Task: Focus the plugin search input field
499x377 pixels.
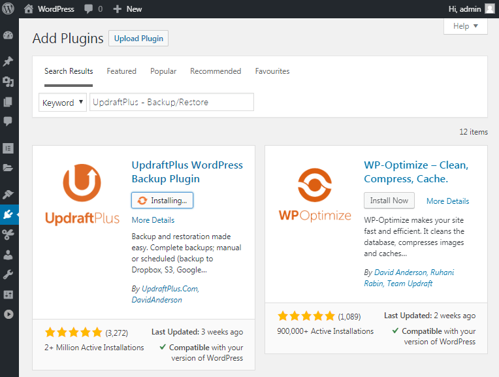Action: (x=172, y=102)
